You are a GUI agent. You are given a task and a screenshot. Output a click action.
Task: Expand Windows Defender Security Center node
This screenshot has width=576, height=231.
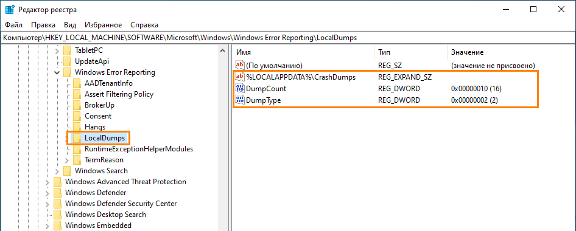47,204
